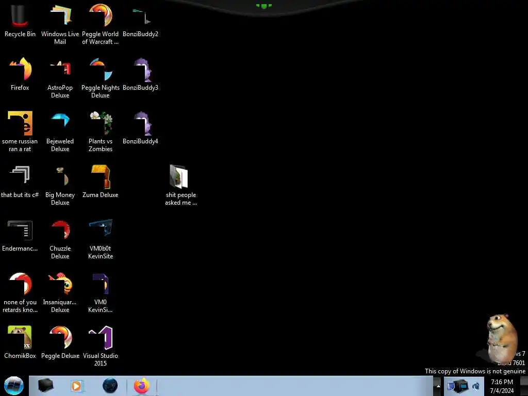This screenshot has width=528, height=396.
Task: Click the dark globe taskbar icon
Action: [x=110, y=386]
